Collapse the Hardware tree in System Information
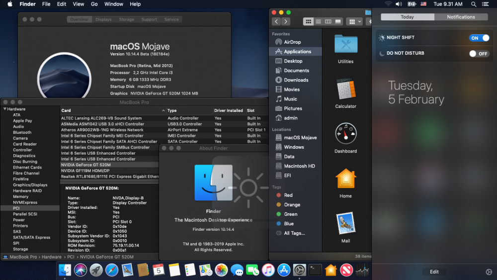The image size is (497, 280). coord(5,109)
